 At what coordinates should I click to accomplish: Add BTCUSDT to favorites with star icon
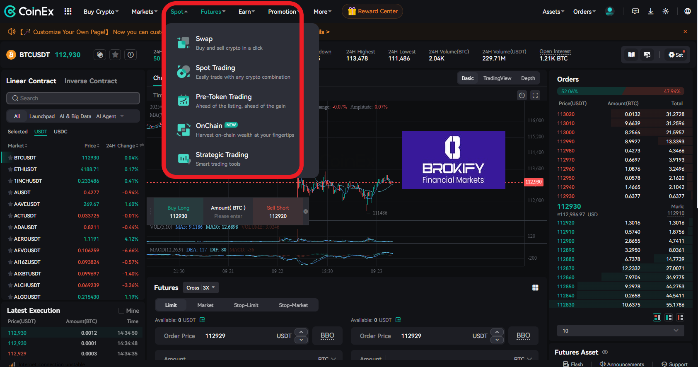(115, 55)
